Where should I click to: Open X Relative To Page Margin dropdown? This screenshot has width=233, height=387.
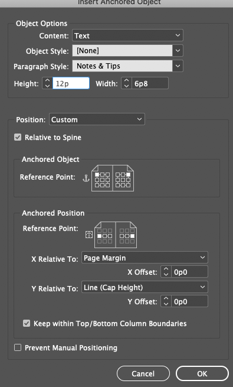point(145,258)
